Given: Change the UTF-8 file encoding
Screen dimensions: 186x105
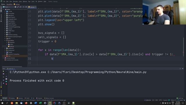Looking at the screenshot, I should point(160,100).
